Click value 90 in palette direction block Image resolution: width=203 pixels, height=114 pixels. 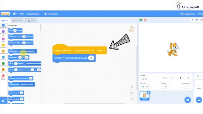click(31, 78)
